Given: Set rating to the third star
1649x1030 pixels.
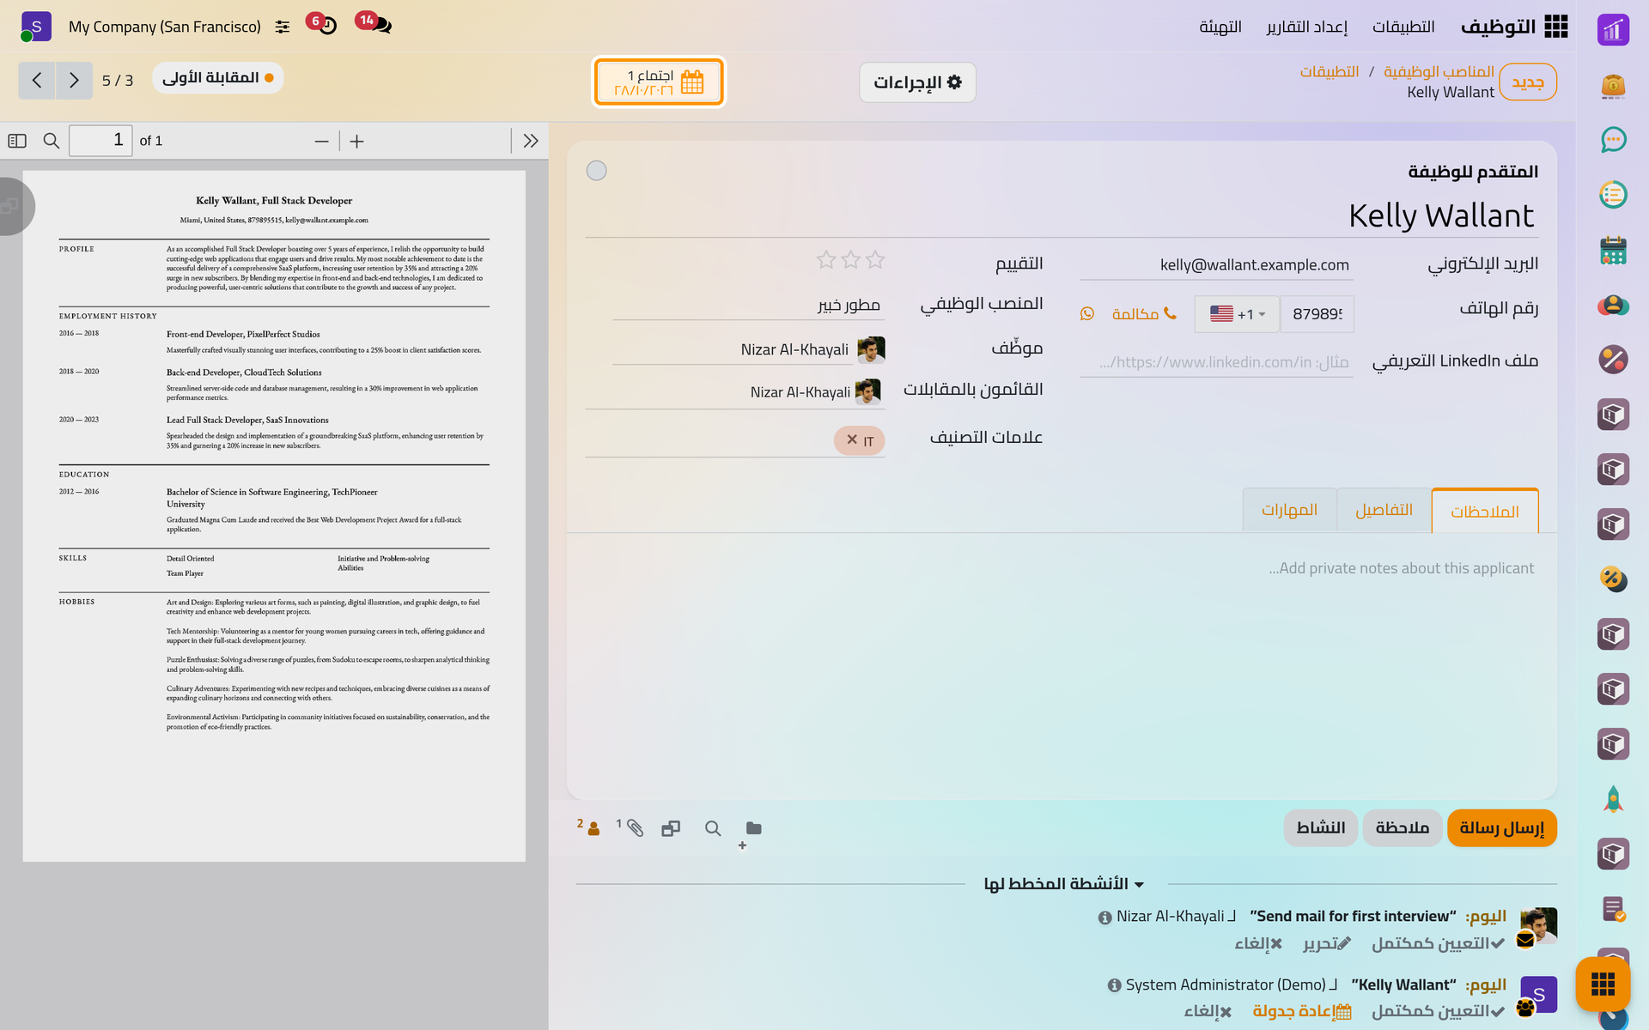Looking at the screenshot, I should pos(826,259).
